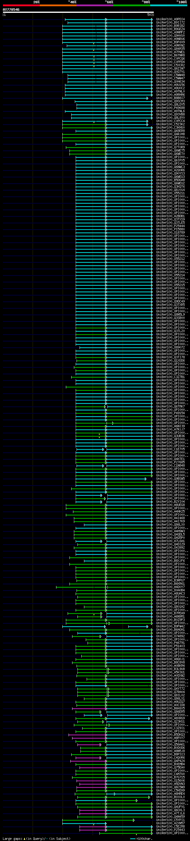Select label UniRef100_O55215
Screen dimensions: 190x841
(x=170, y=285)
